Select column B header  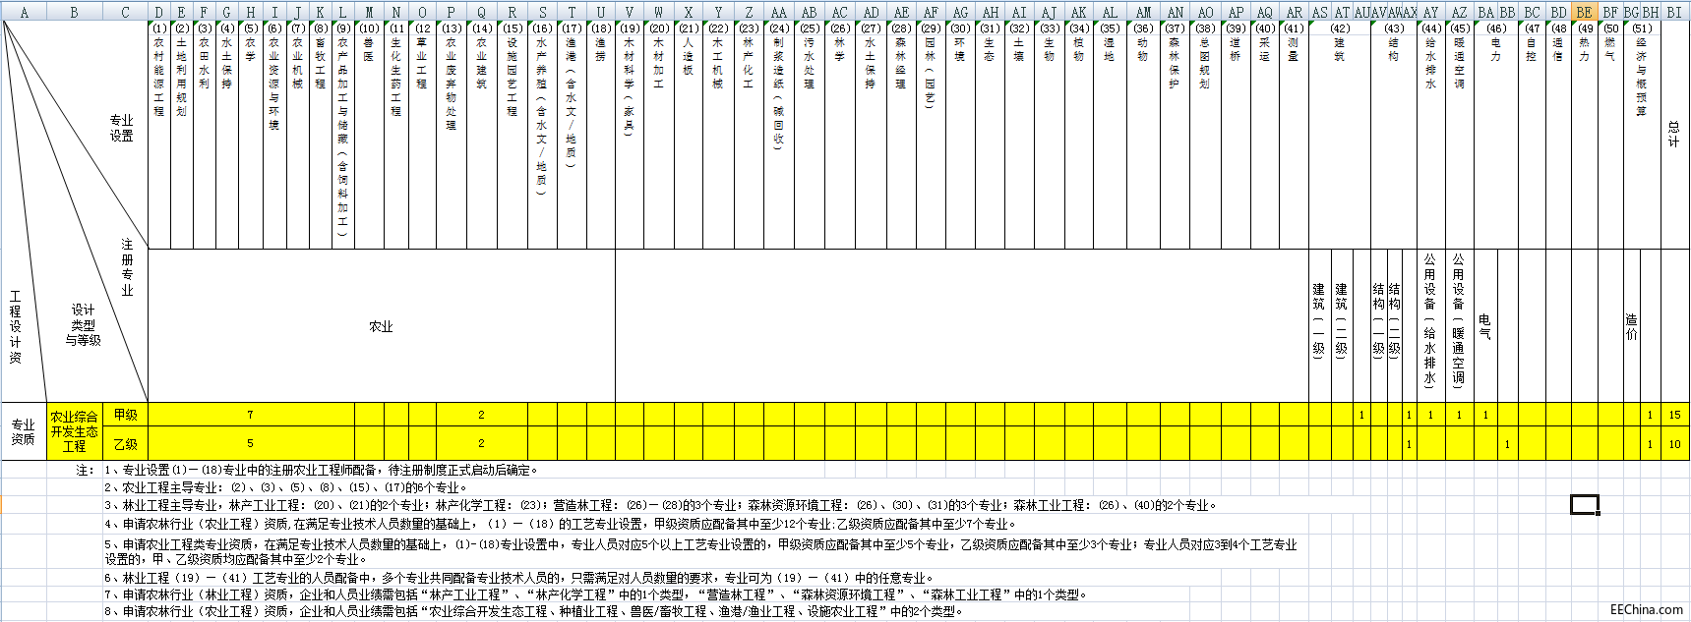(75, 12)
